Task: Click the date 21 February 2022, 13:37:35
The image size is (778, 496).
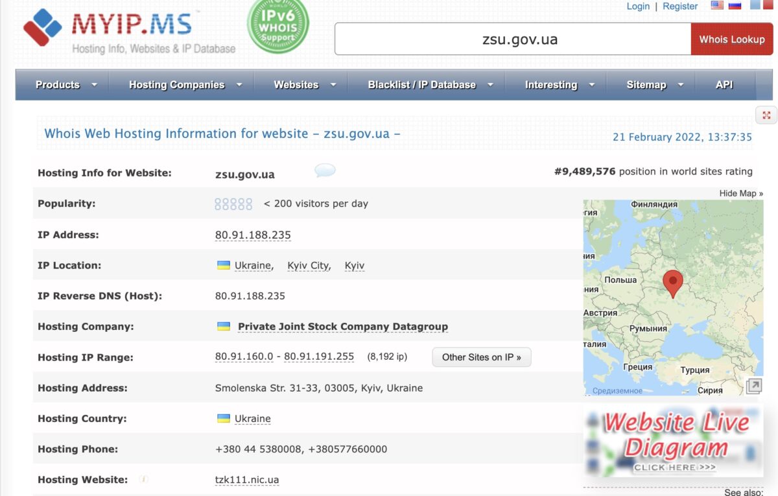Action: 682,137
